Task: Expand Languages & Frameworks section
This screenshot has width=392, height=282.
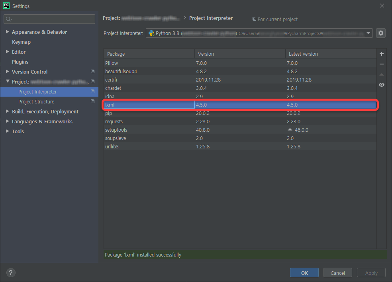Action: [7, 121]
